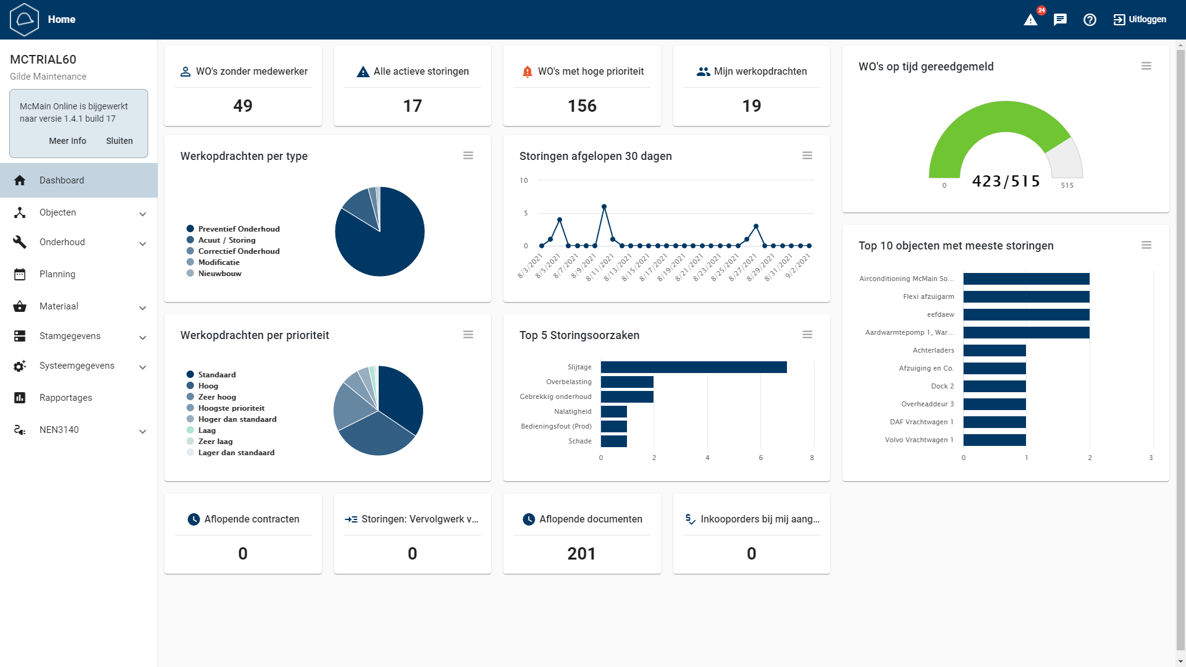Toggle Preventief Onderhoud legend item
Image resolution: width=1186 pixels, height=667 pixels.
(x=238, y=229)
